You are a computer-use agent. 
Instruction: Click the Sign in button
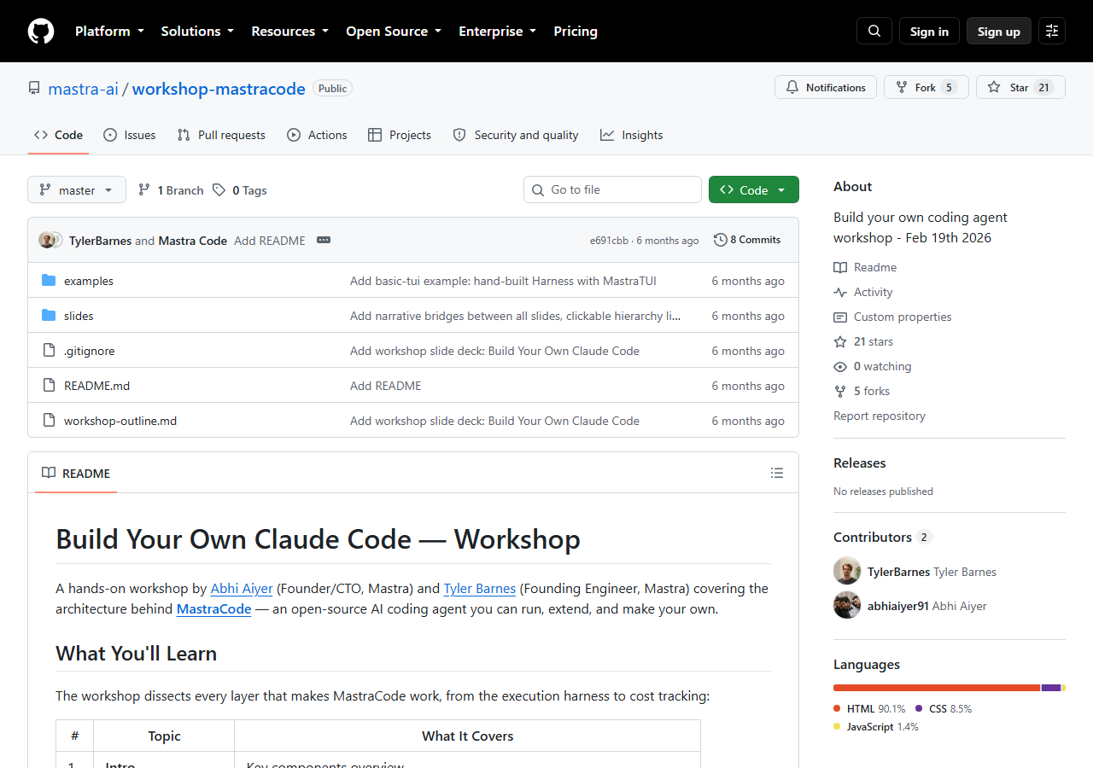[929, 32]
